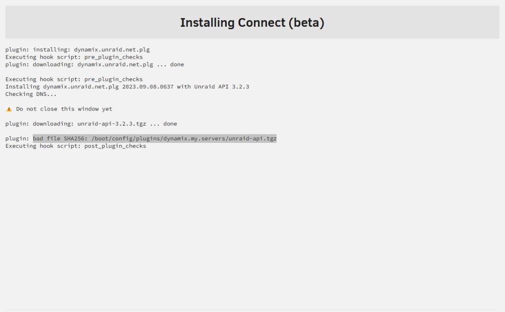Click the 'plugin:' prefix before the SHA256 error
The height and width of the screenshot is (312, 505).
[x=17, y=138]
